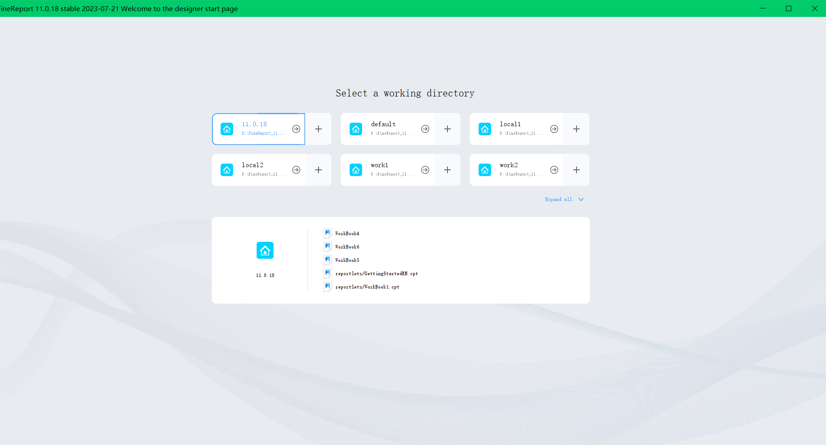Open the default directory arrow icon

click(x=425, y=129)
